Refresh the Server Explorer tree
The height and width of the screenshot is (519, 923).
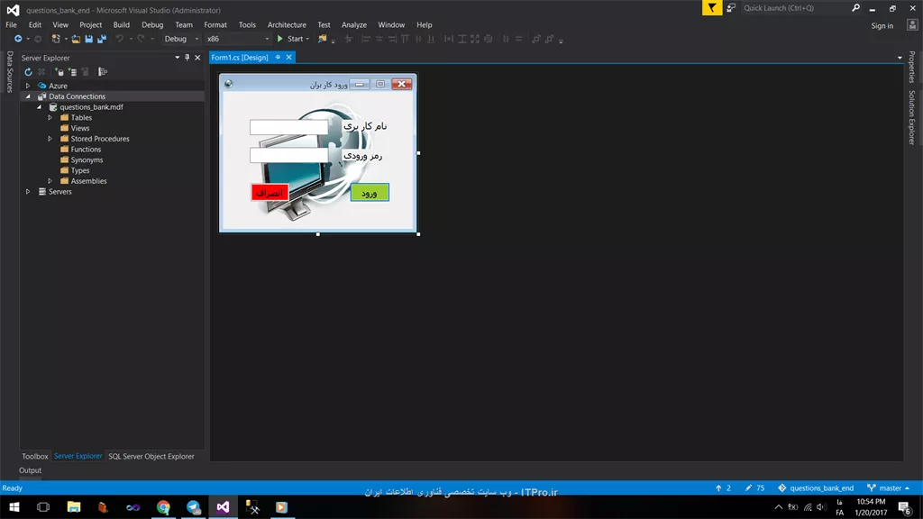[x=28, y=72]
